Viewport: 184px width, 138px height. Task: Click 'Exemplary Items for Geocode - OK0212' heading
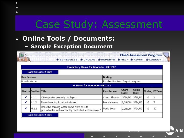click(x=92, y=67)
